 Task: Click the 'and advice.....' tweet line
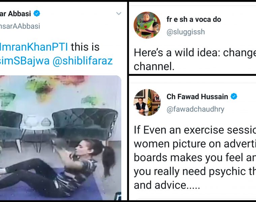coord(167,185)
